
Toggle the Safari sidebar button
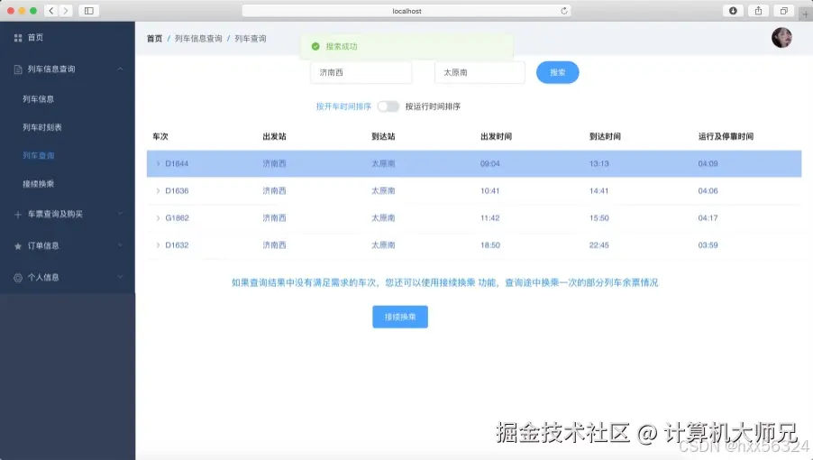88,10
